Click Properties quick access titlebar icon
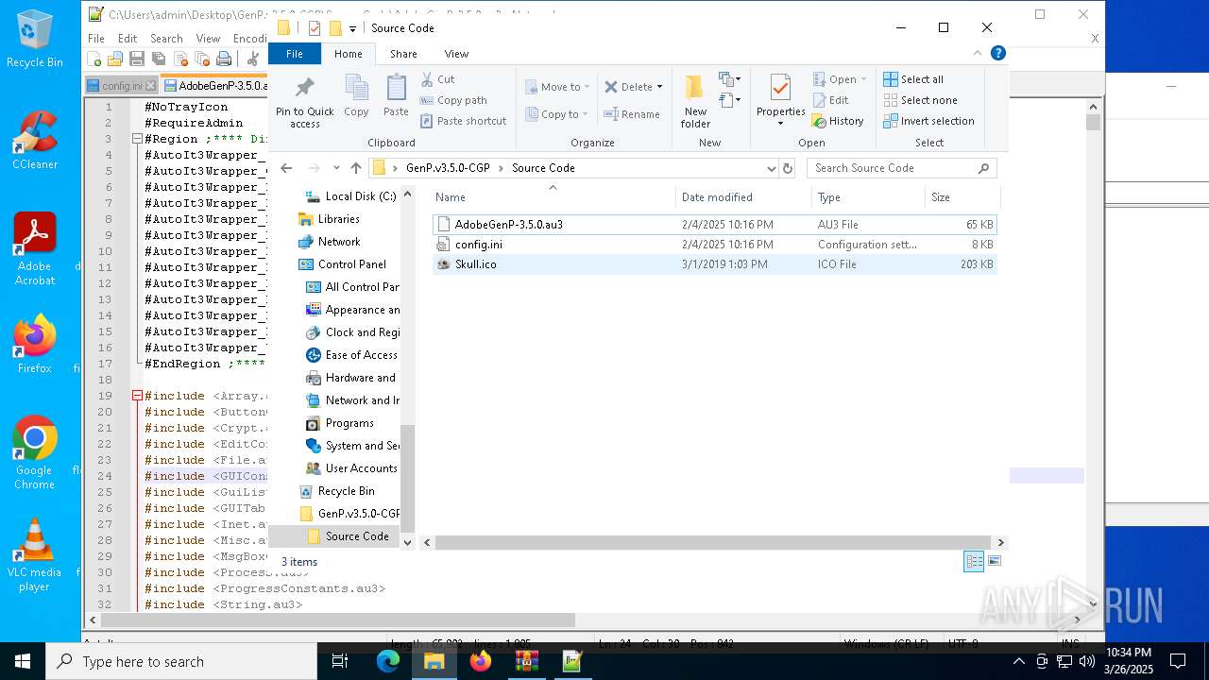Image resolution: width=1209 pixels, height=680 pixels. coord(315,28)
